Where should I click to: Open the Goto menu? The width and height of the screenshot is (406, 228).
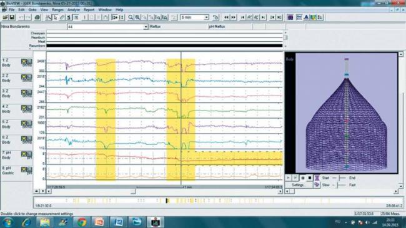click(32, 9)
